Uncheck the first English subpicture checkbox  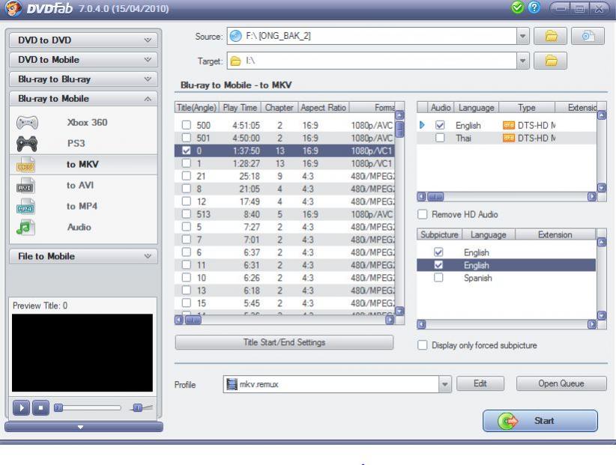438,252
